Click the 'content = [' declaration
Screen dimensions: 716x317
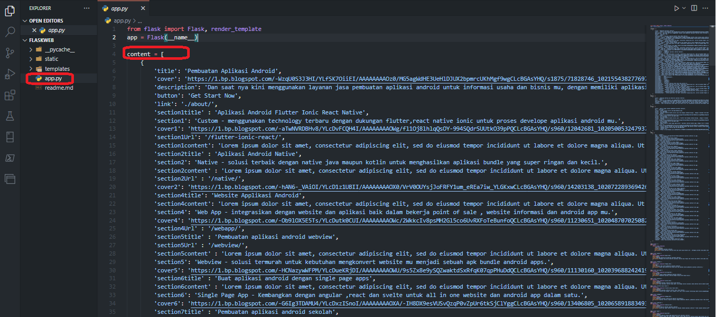coord(146,54)
